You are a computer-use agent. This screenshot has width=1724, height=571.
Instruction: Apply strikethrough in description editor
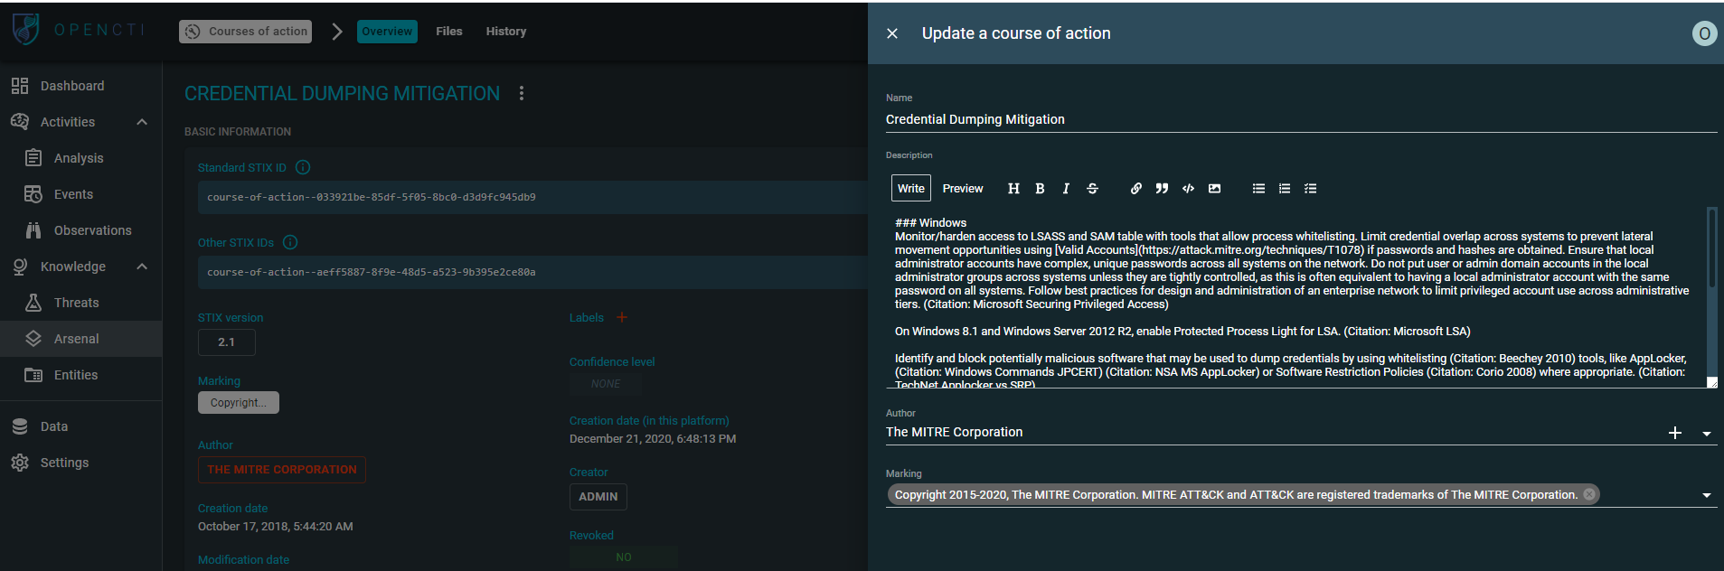[x=1092, y=189]
